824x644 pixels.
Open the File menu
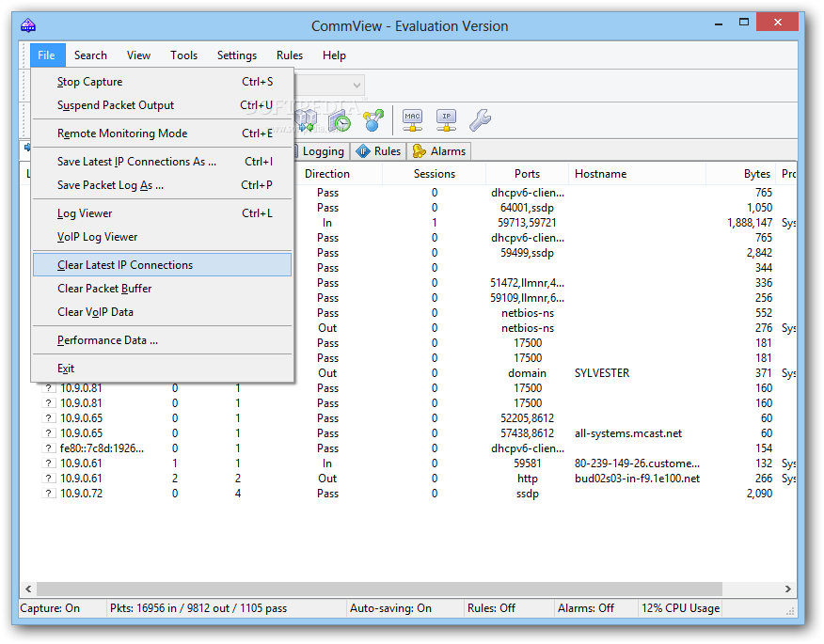[x=46, y=55]
